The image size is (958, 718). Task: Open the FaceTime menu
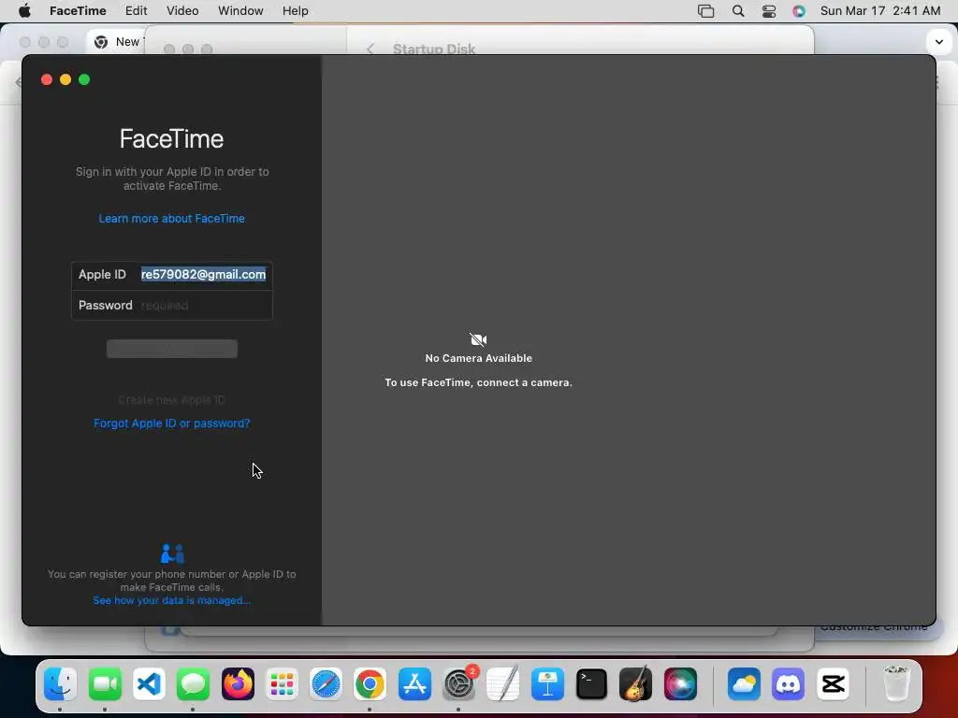(x=78, y=11)
